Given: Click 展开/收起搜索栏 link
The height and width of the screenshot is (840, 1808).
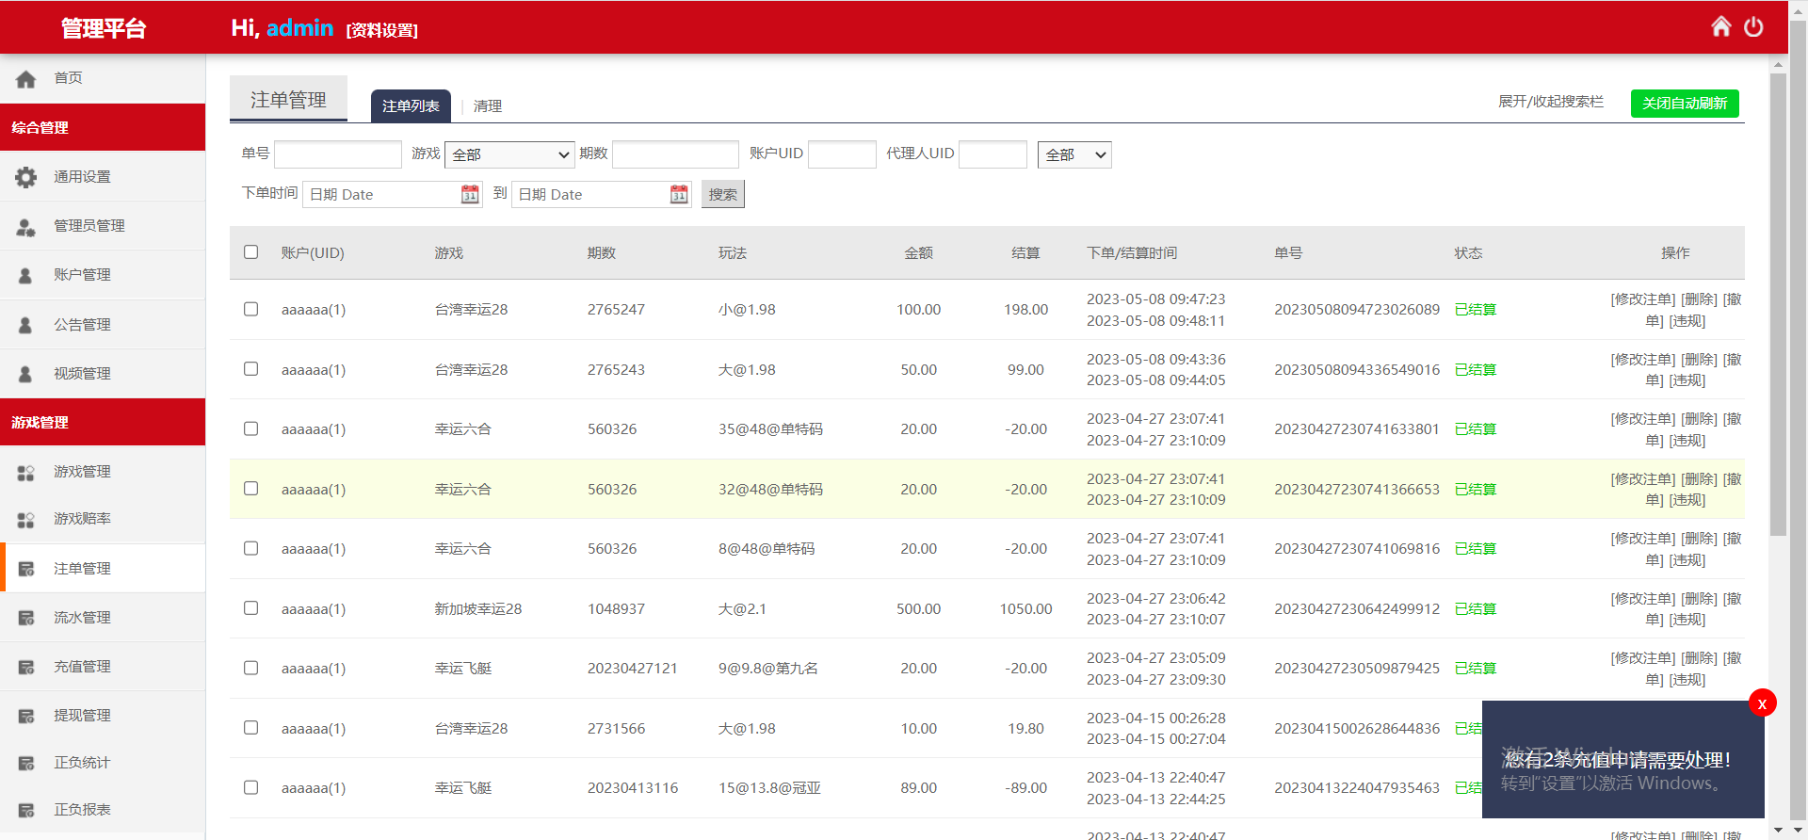Looking at the screenshot, I should pos(1551,102).
